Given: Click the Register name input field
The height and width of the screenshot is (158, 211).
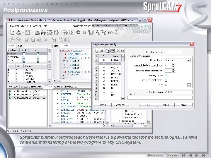Looking at the screenshot, I should pyautogui.click(x=178, y=92).
